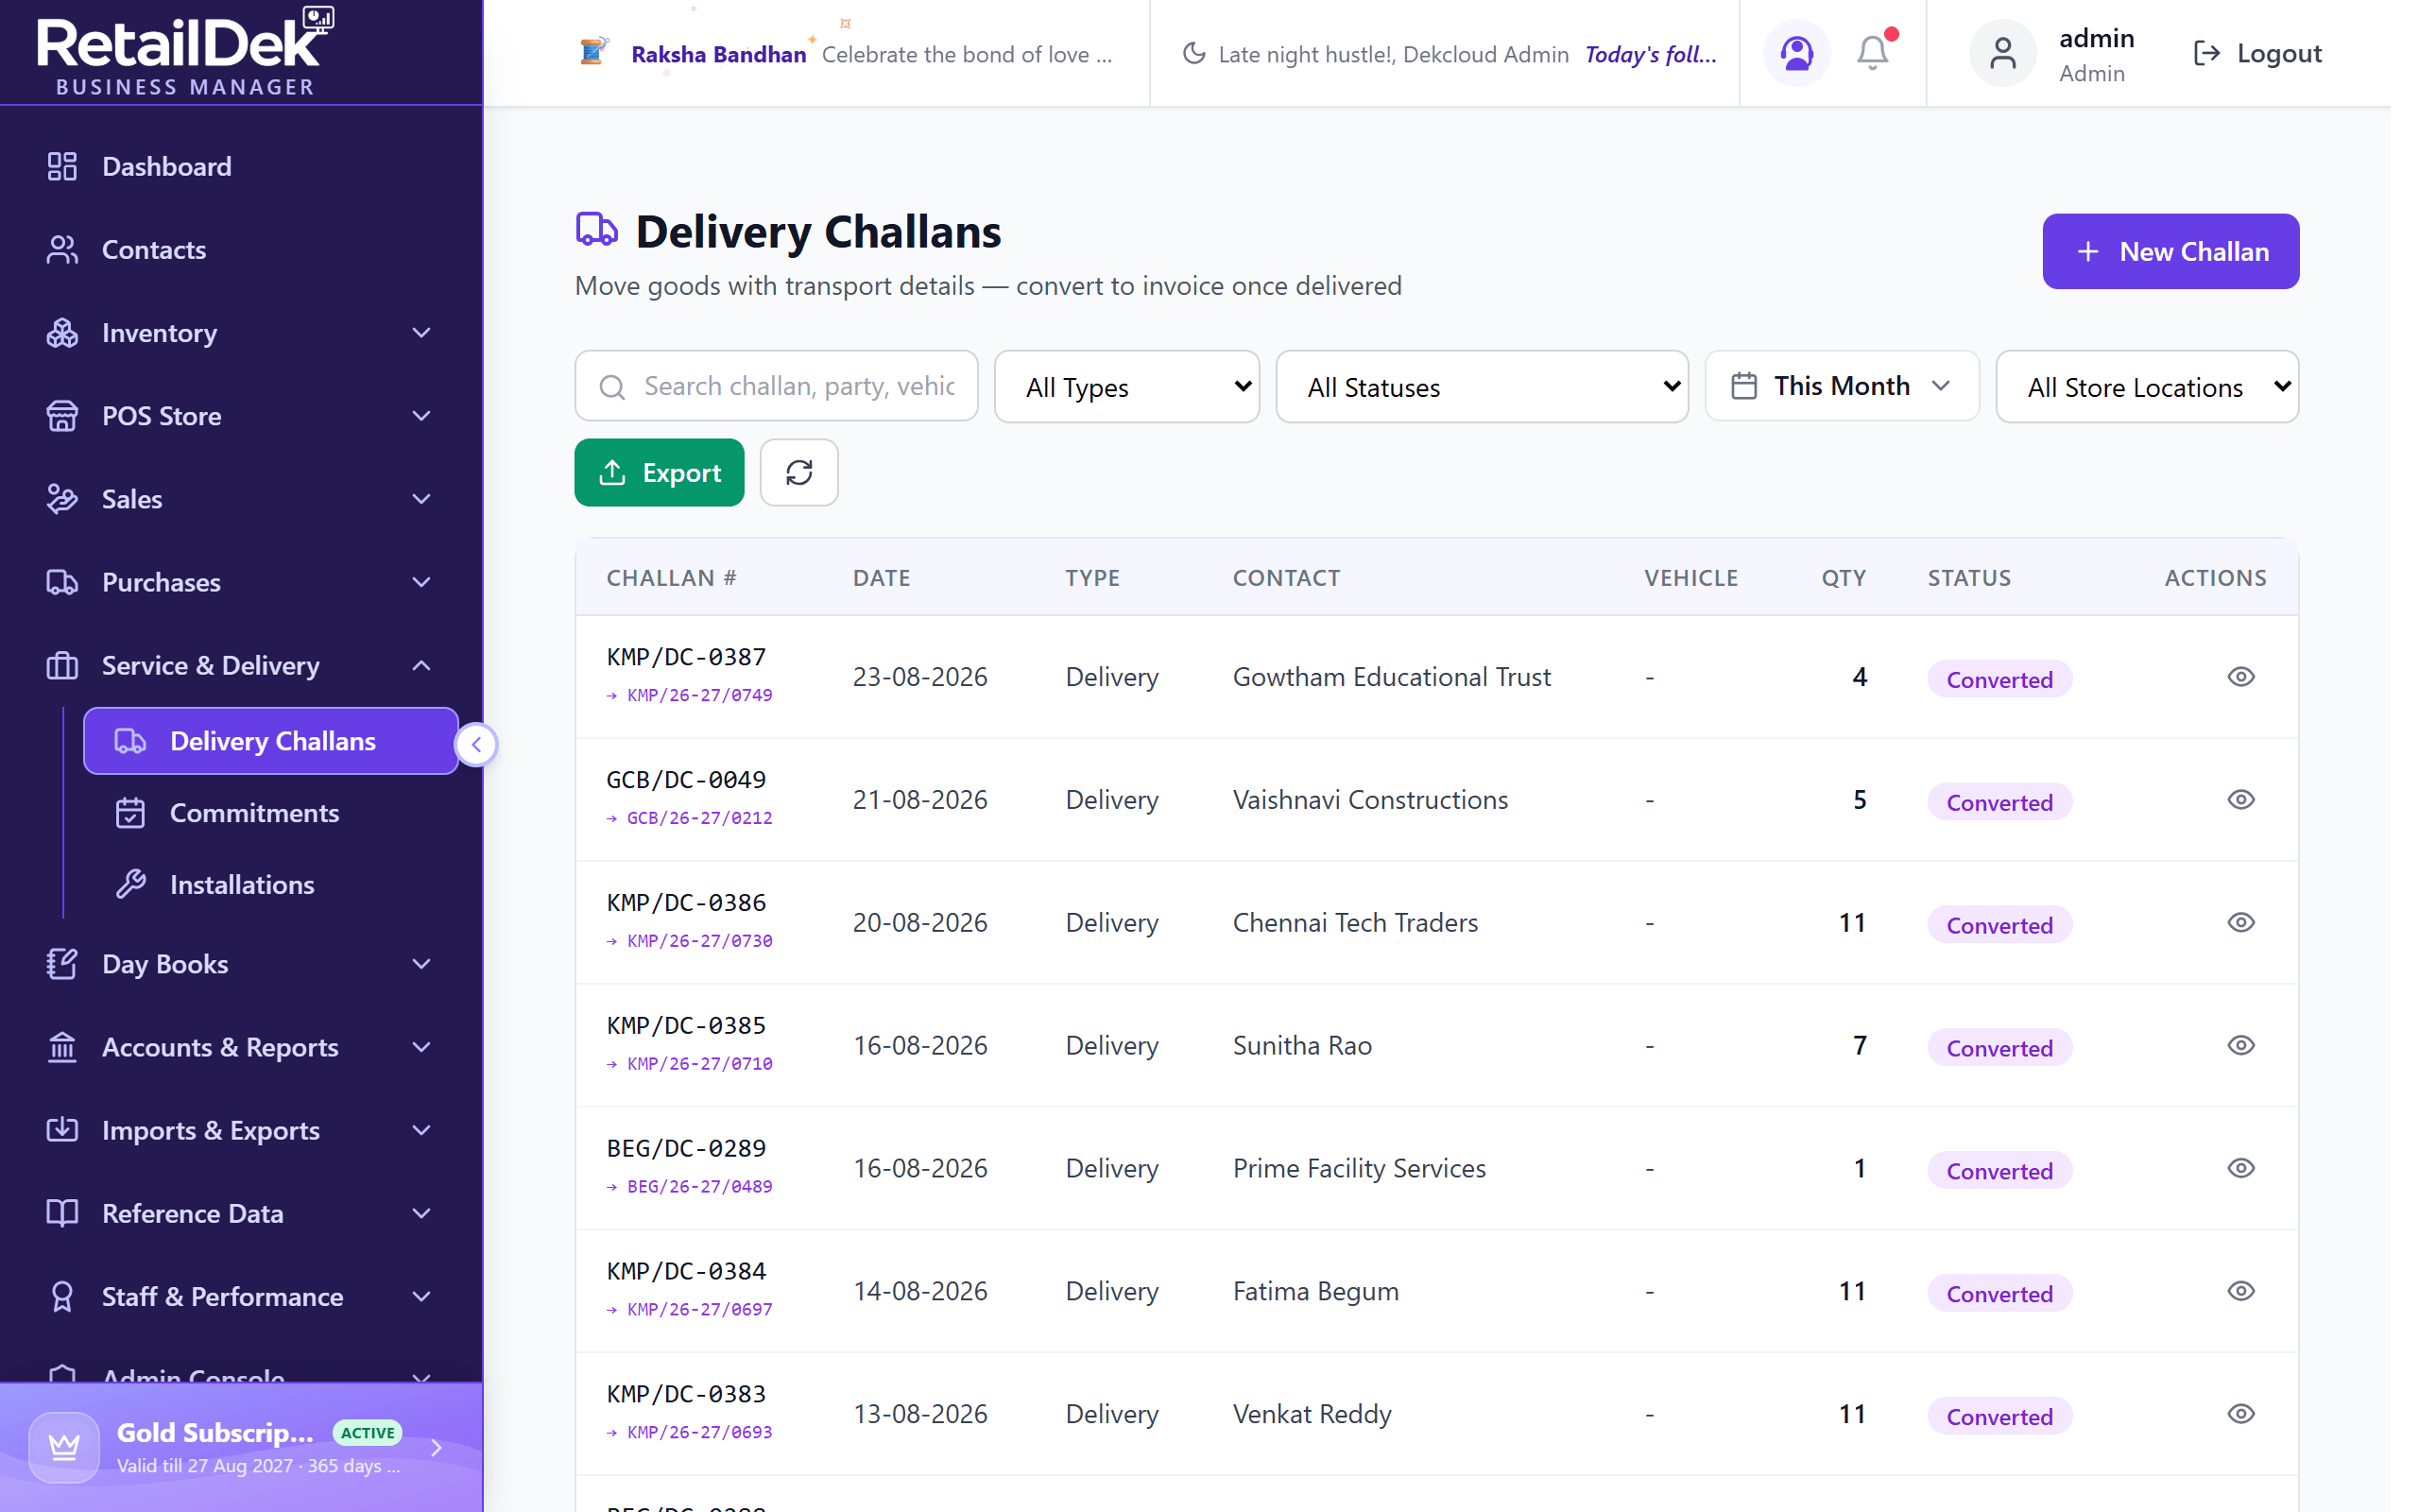The height and width of the screenshot is (1512, 2419).
Task: Click the admin user profile icon
Action: (2002, 53)
